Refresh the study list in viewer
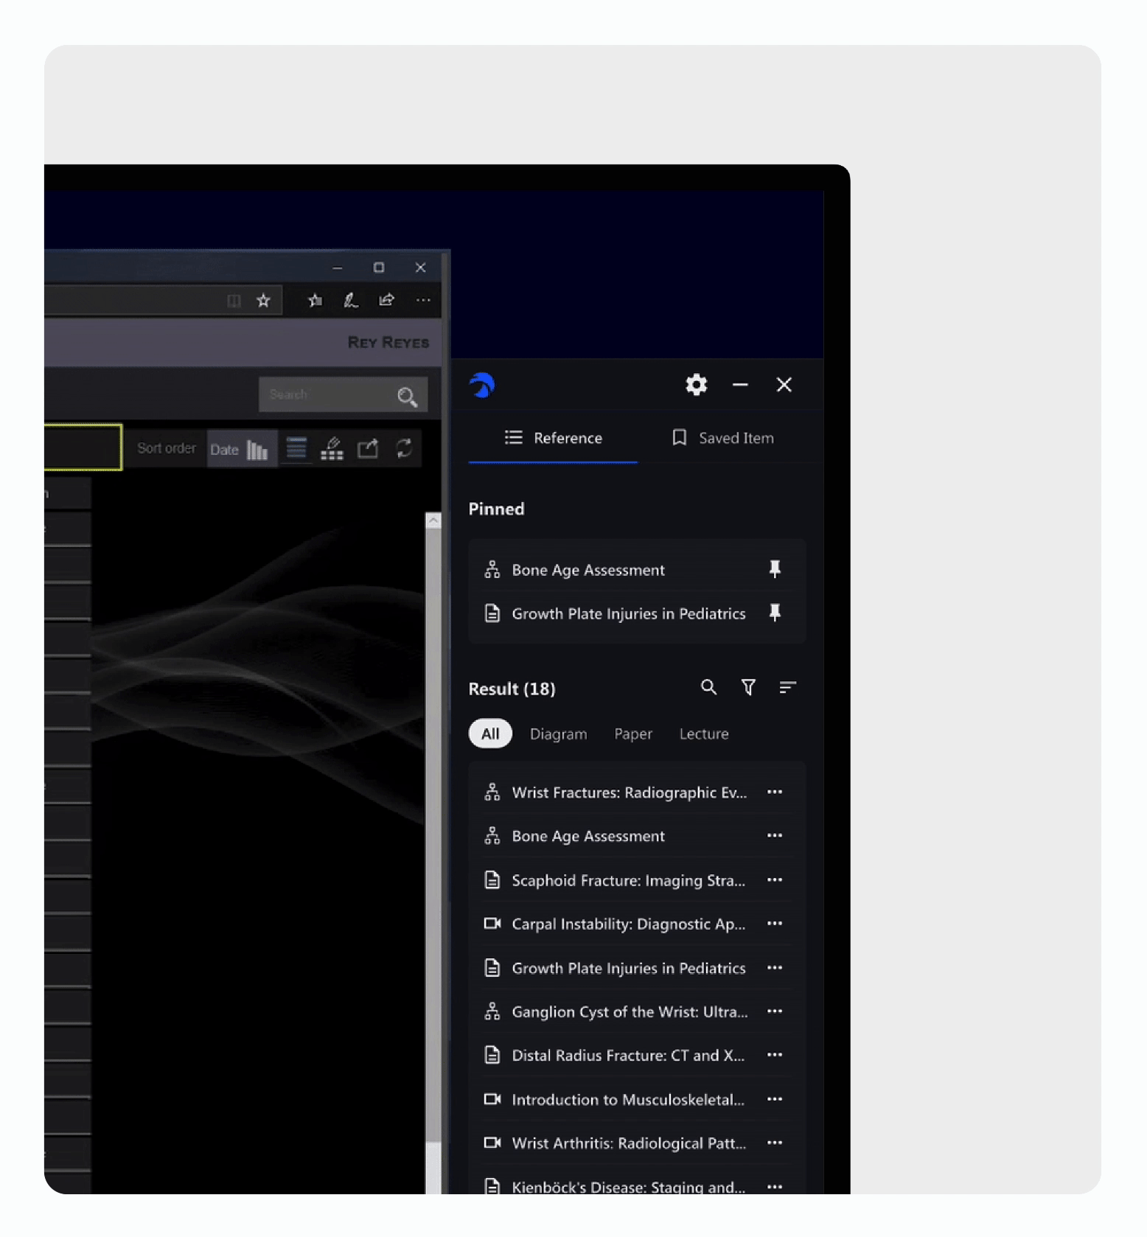 click(404, 448)
